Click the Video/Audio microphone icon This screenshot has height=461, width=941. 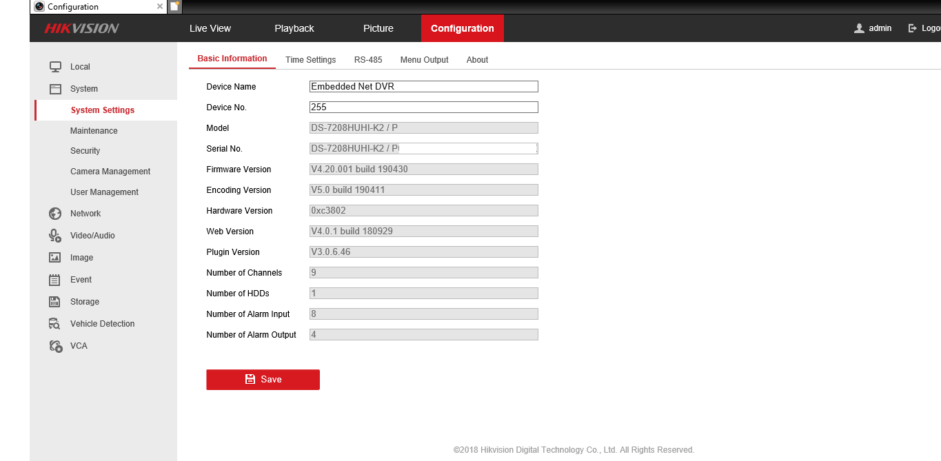tap(55, 236)
